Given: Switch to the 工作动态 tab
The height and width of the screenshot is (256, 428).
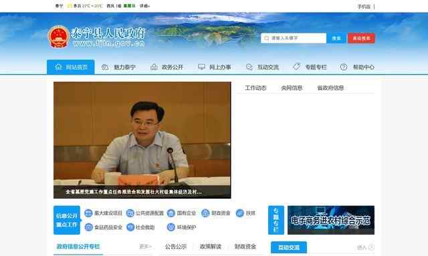Looking at the screenshot, I should (255, 88).
